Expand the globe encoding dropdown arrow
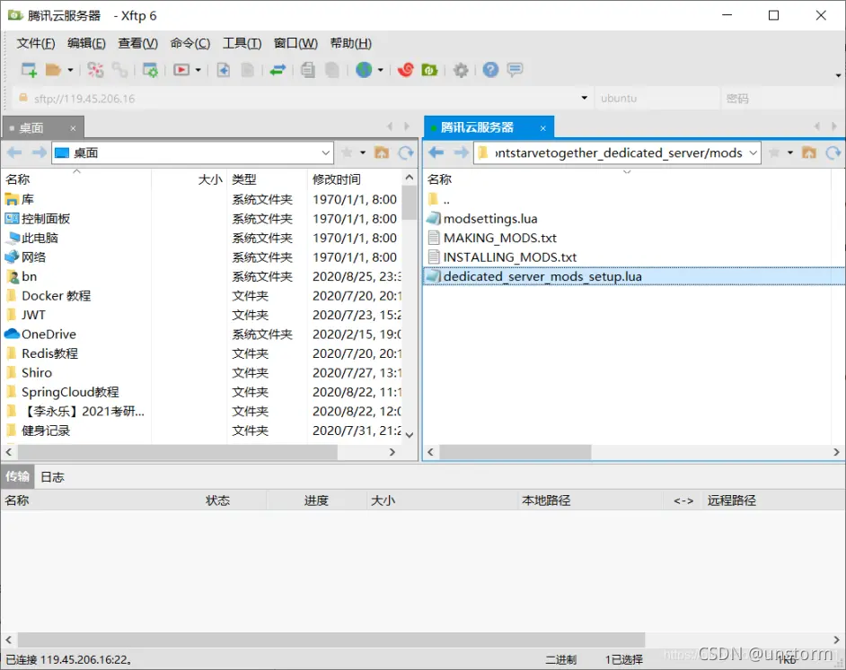This screenshot has width=846, height=670. (x=381, y=70)
